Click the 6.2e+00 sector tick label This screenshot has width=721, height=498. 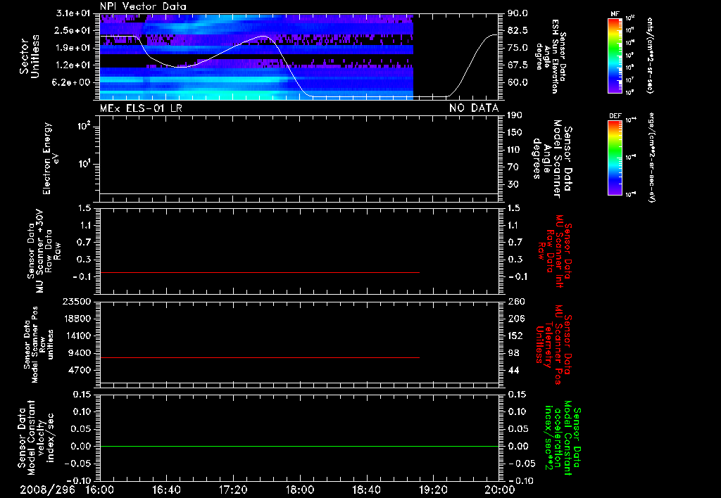(73, 82)
